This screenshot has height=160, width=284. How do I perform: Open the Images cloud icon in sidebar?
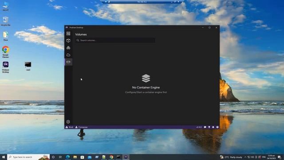(x=68, y=55)
